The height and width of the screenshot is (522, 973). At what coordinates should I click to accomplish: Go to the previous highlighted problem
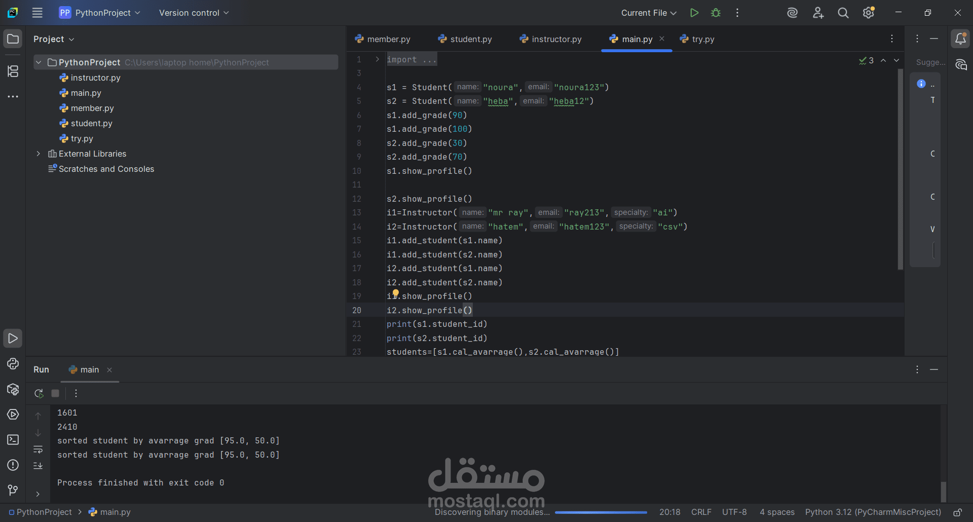point(883,60)
